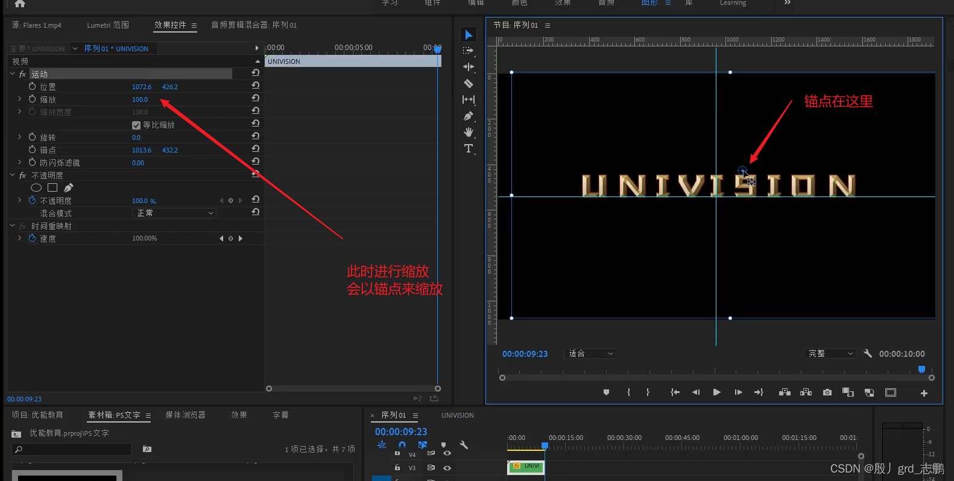This screenshot has height=481, width=954.
Task: Mark In point in Program monitor
Action: (628, 392)
